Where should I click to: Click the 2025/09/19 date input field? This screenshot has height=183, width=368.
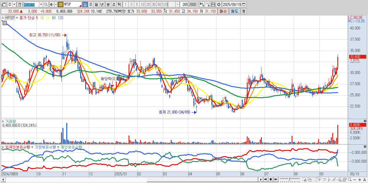pos(231,4)
